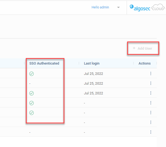166x147 pixels.
Task: Sort by SSO Authenticated column header
Action: 44,63
